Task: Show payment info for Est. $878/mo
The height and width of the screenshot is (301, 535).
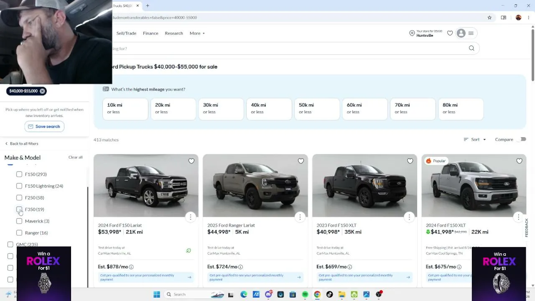Action: click(x=131, y=267)
